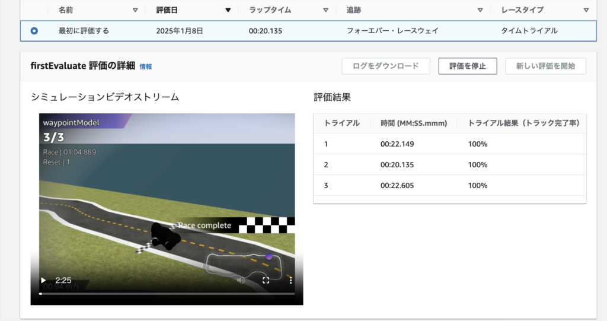The image size is (607, 321).
Task: Sort by 評価日 column arrow
Action: coord(228,10)
